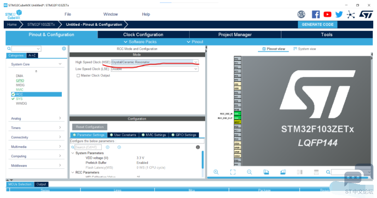Open the Software Packs dropdown
377x198 pixels.
tap(140, 42)
